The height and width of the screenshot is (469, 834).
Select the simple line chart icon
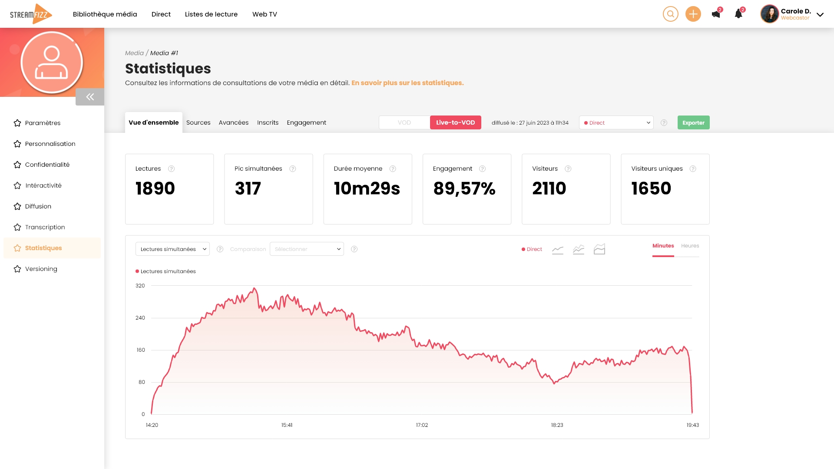point(558,249)
